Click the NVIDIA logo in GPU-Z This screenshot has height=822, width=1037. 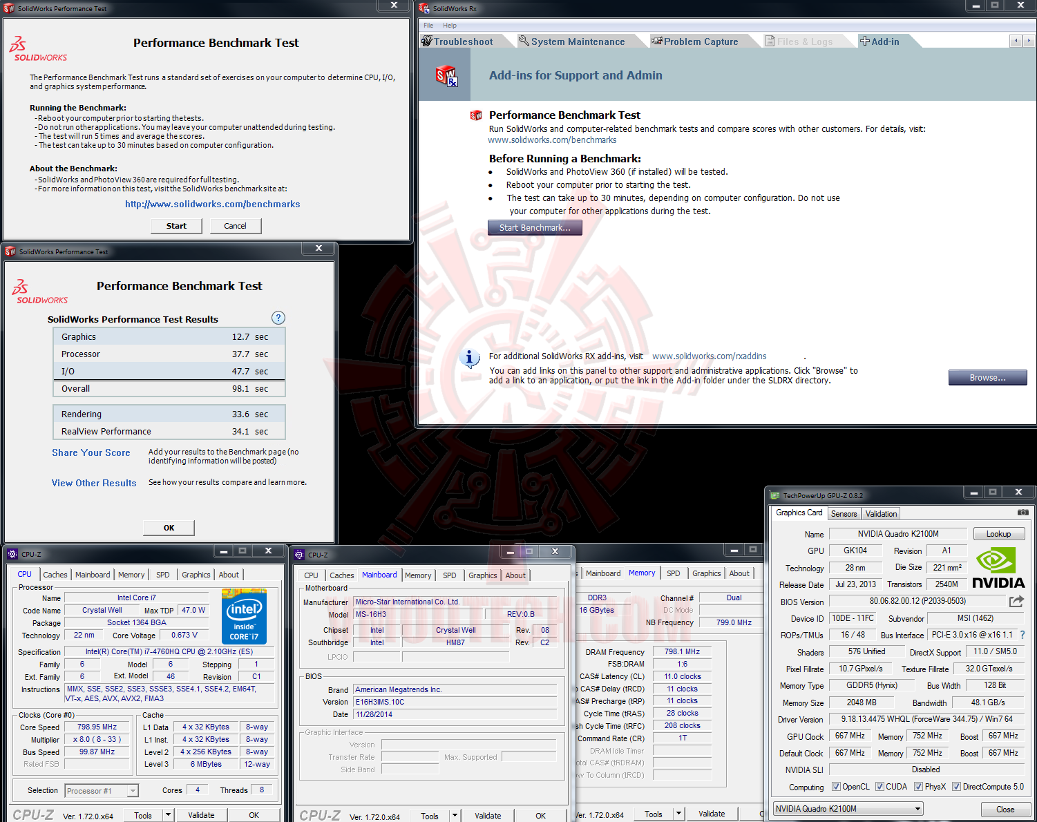(x=998, y=568)
